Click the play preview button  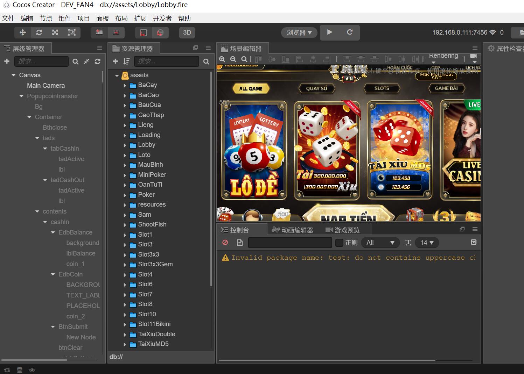click(329, 32)
